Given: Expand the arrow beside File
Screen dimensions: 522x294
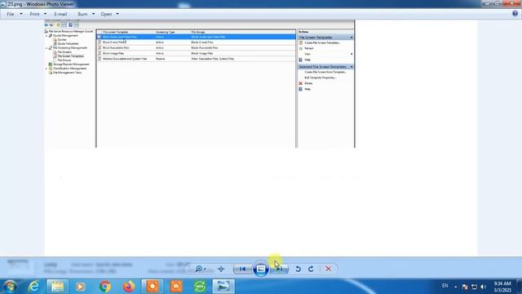Looking at the screenshot, I should tap(21, 14).
